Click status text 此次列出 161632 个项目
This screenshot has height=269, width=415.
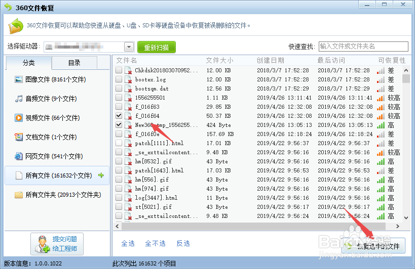pos(144,263)
